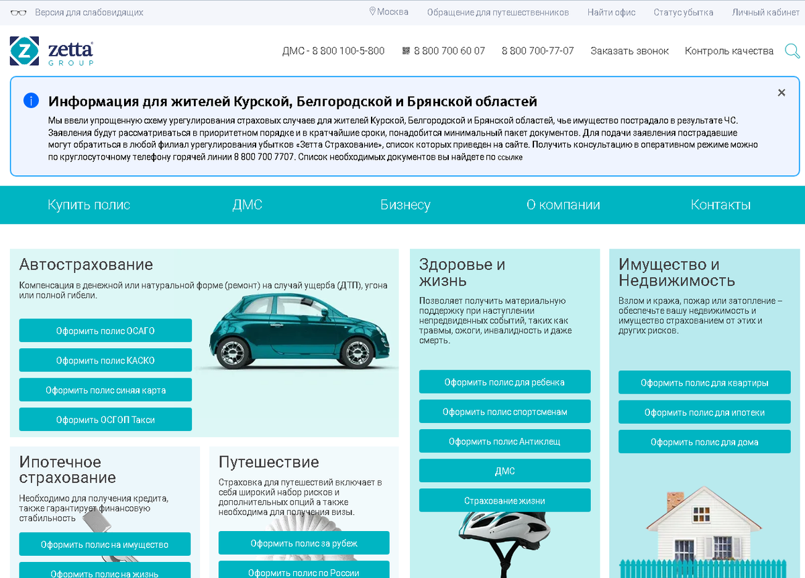Open Контроль качества

click(729, 51)
